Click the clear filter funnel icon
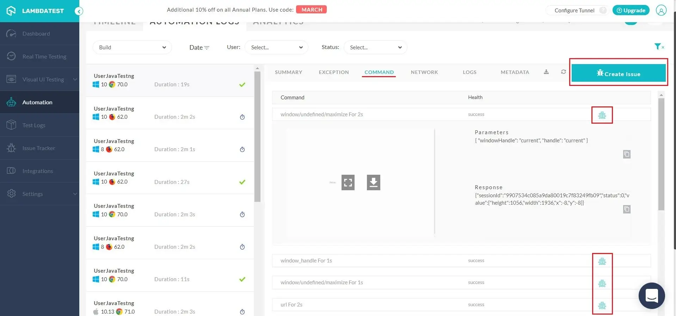This screenshot has height=316, width=676. (658, 47)
